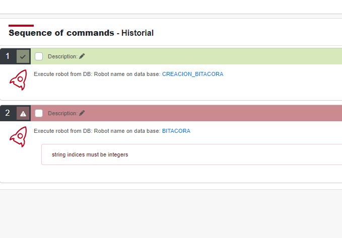Screen dimensions: 342x238
Task: Click the "Sequence of commands" heading
Action: pyautogui.click(x=61, y=33)
